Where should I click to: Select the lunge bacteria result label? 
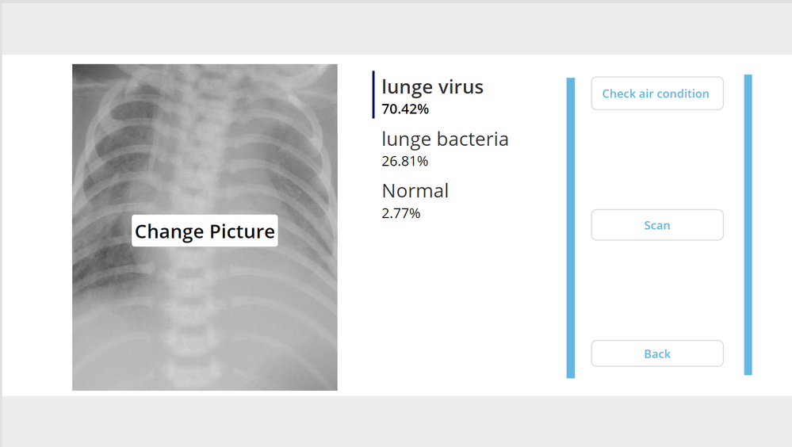[445, 139]
